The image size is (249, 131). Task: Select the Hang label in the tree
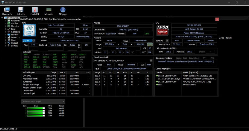point(13,40)
